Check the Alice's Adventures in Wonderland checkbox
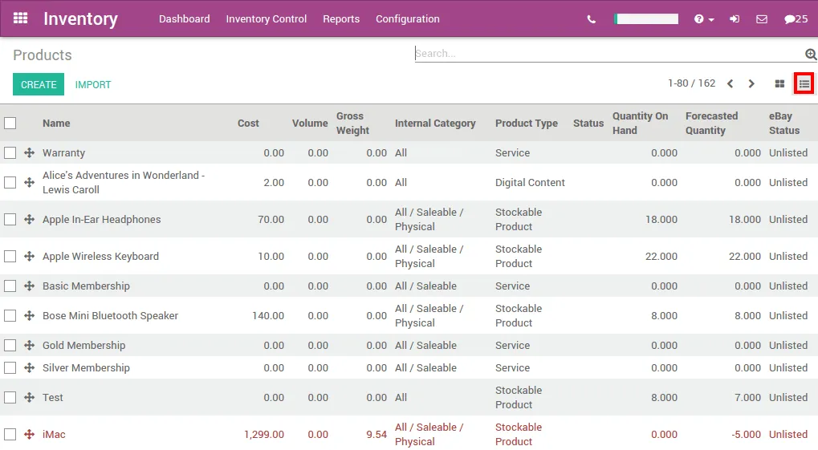818x450 pixels. (x=10, y=183)
